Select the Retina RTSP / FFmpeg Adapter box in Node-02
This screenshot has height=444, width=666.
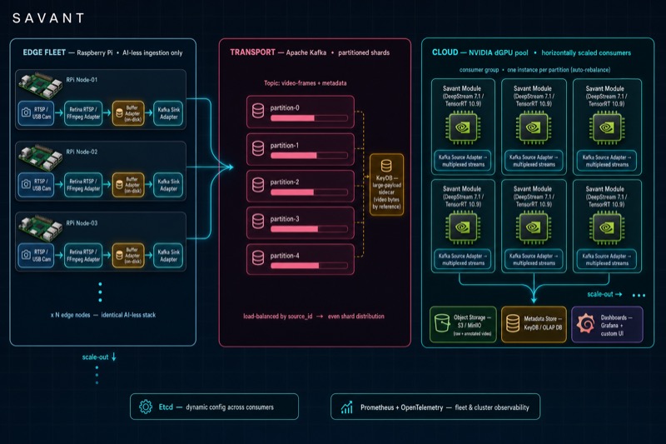83,184
